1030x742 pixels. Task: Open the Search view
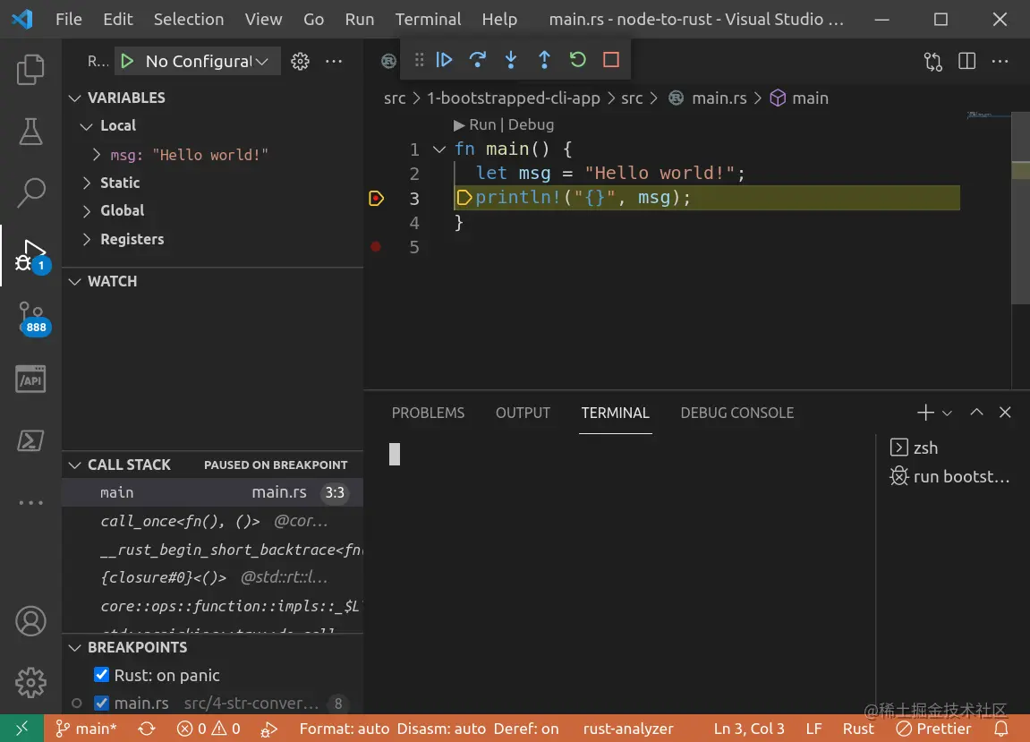tap(30, 193)
